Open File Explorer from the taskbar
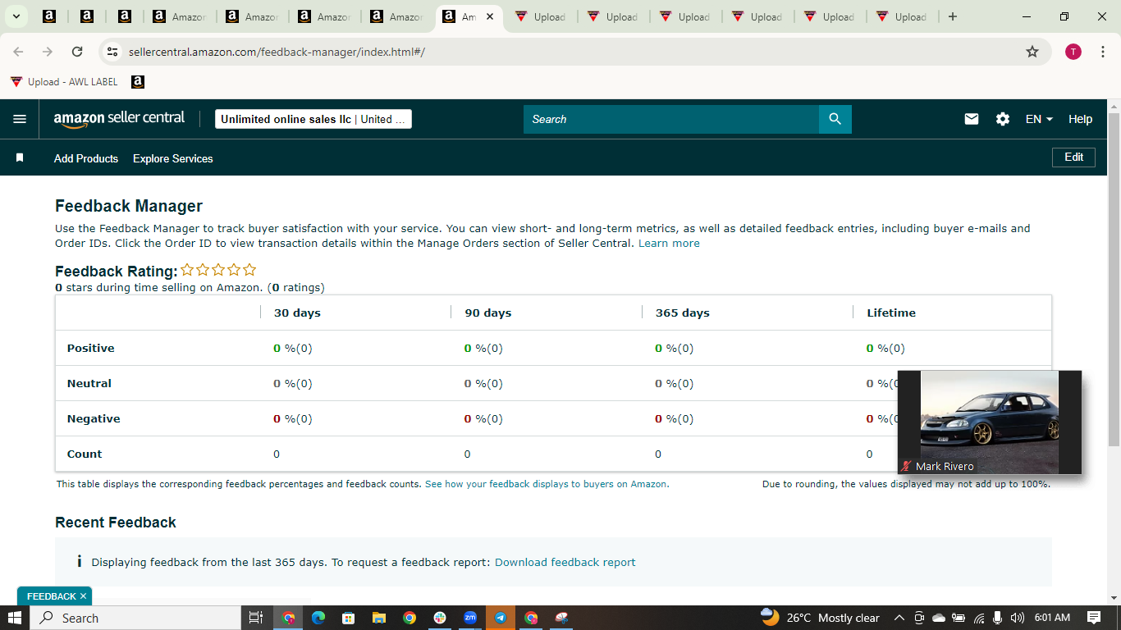The image size is (1121, 630). (379, 618)
